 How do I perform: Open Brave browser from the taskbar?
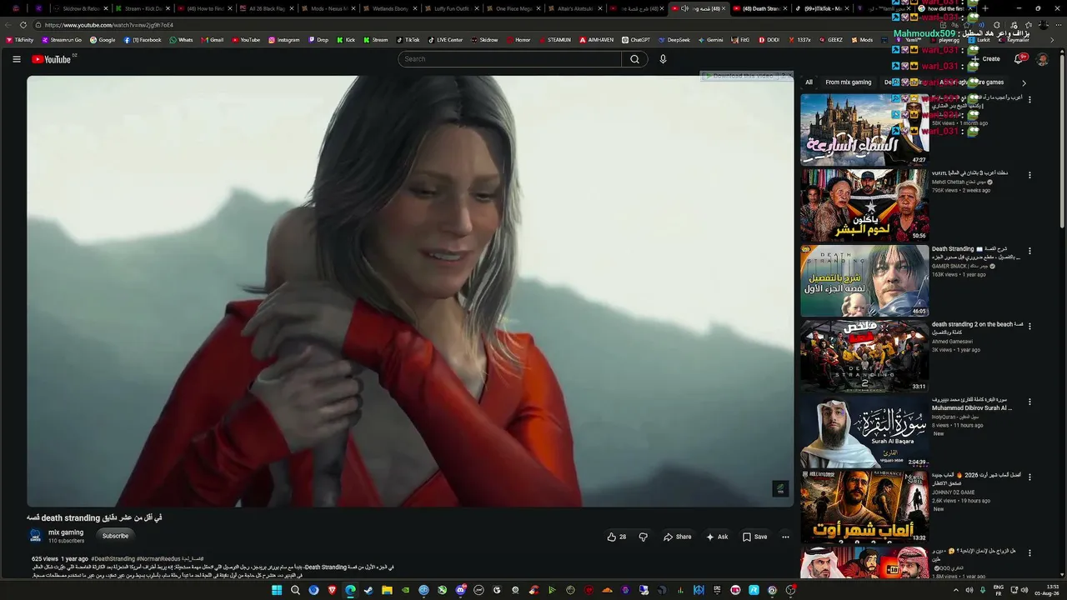(332, 590)
